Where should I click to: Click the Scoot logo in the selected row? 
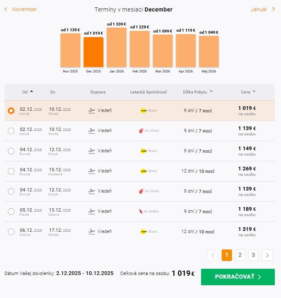143,111
